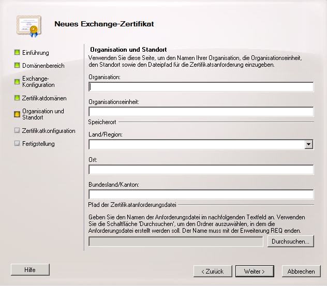Click the green Zertifikatdomänen step indicator

17,98
